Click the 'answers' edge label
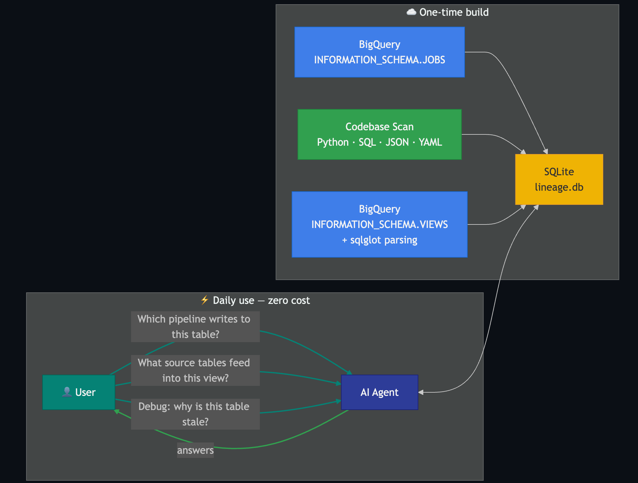 [x=195, y=450]
